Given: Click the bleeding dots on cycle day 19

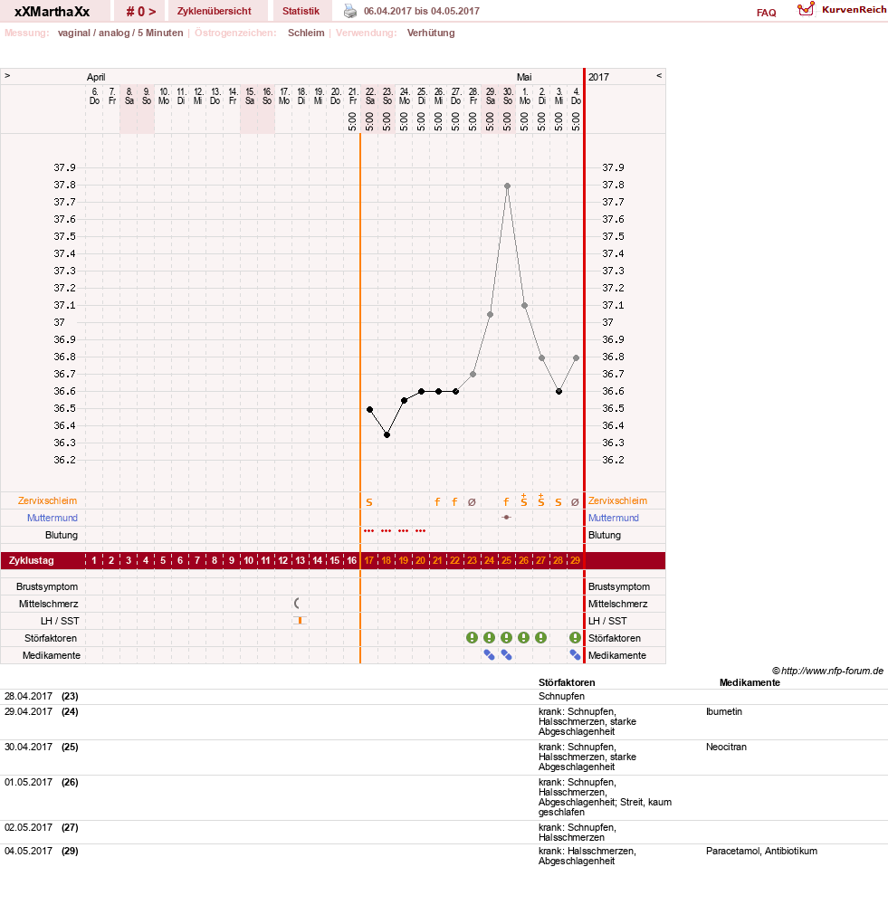Looking at the screenshot, I should click(403, 531).
